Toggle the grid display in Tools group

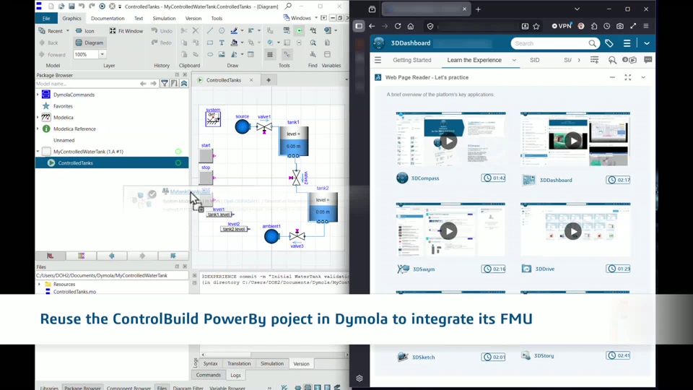(269, 54)
